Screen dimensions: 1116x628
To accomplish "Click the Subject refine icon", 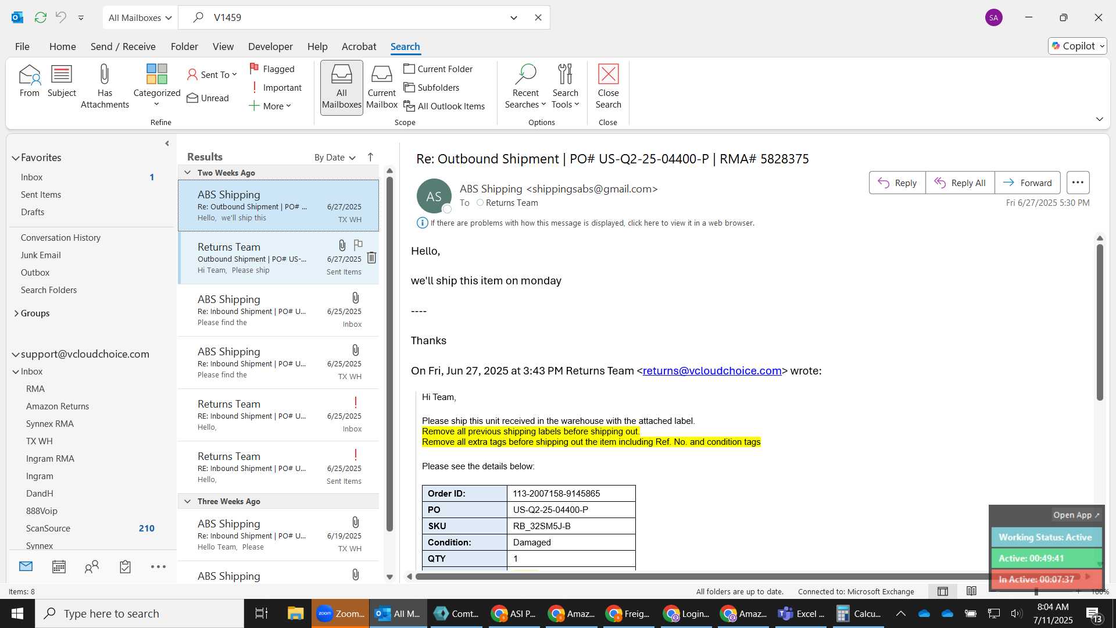I will (x=62, y=81).
